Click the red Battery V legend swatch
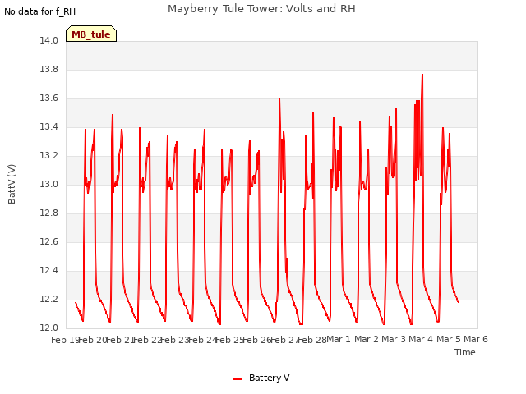This screenshot has width=526, height=394. (x=238, y=379)
